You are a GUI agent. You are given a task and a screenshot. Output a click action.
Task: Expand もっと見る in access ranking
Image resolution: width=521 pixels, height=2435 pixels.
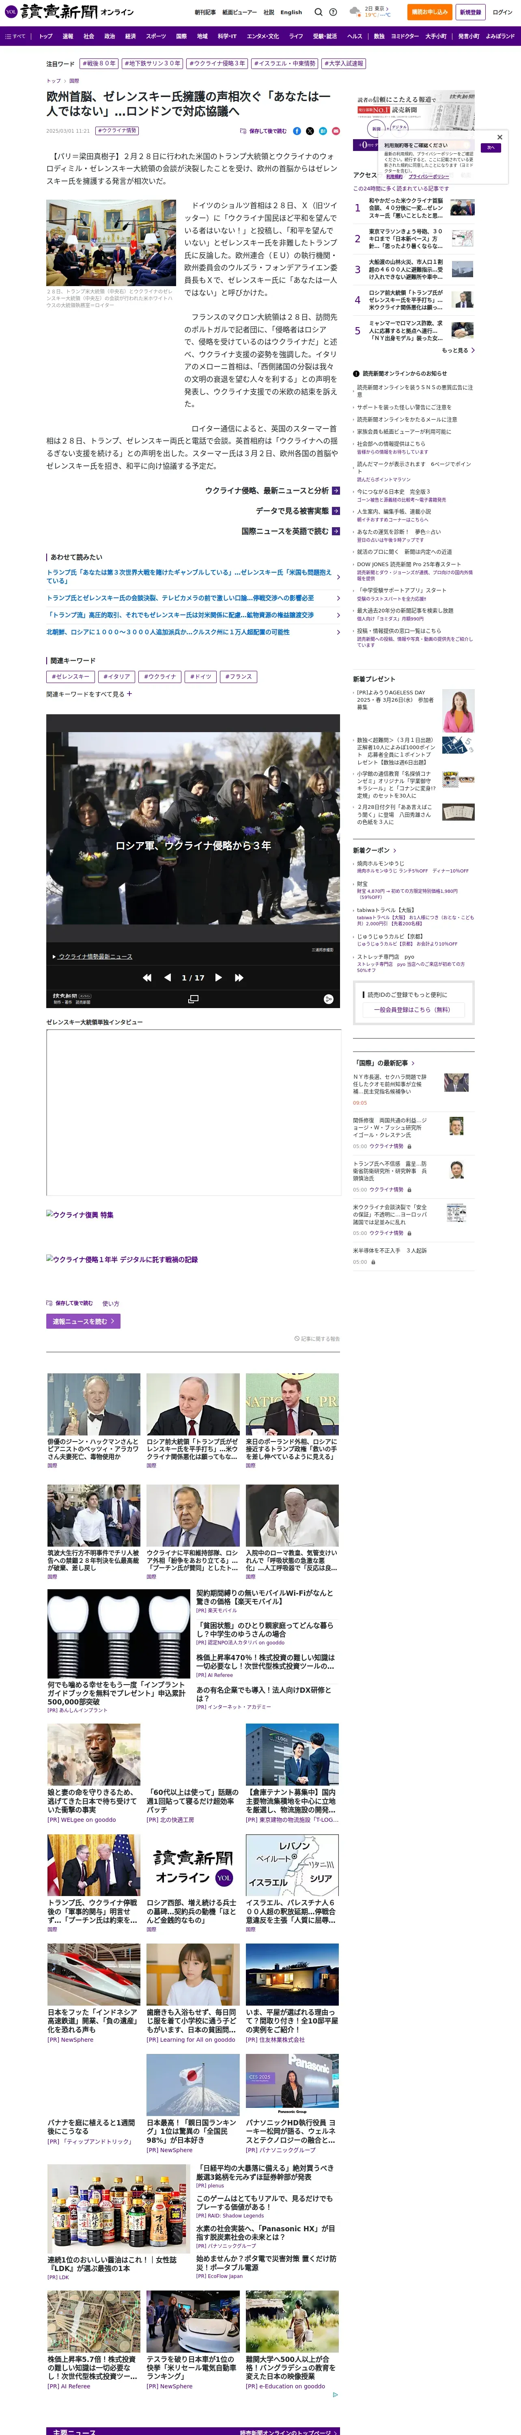click(458, 351)
